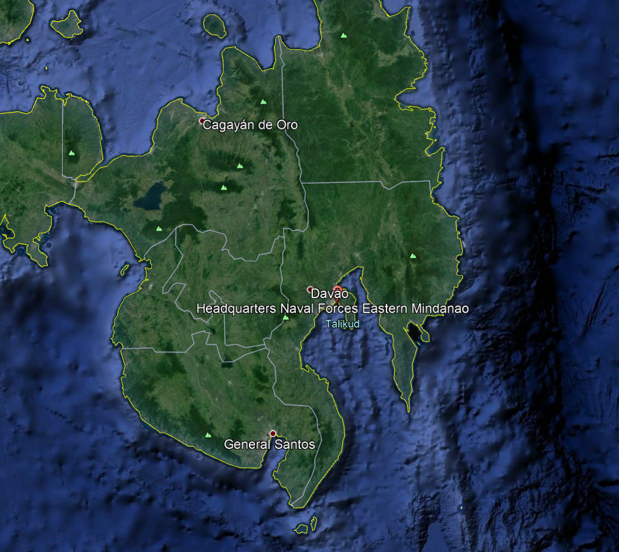Click mountain icon nearest below Cagayán de Oro label
This screenshot has width=619, height=552.
[240, 166]
